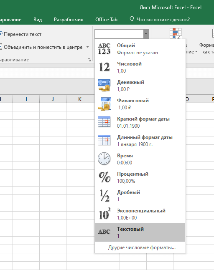Expand Объединить и поместить в центре arrow
Image resolution: width=214 pixels, height=270 pixels.
pos(88,47)
